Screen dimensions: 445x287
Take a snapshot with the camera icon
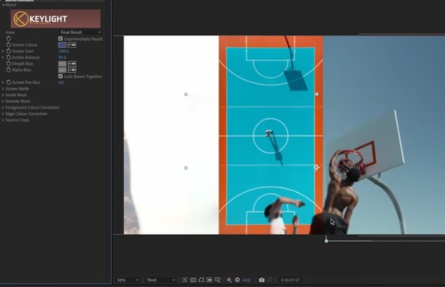[261, 280]
